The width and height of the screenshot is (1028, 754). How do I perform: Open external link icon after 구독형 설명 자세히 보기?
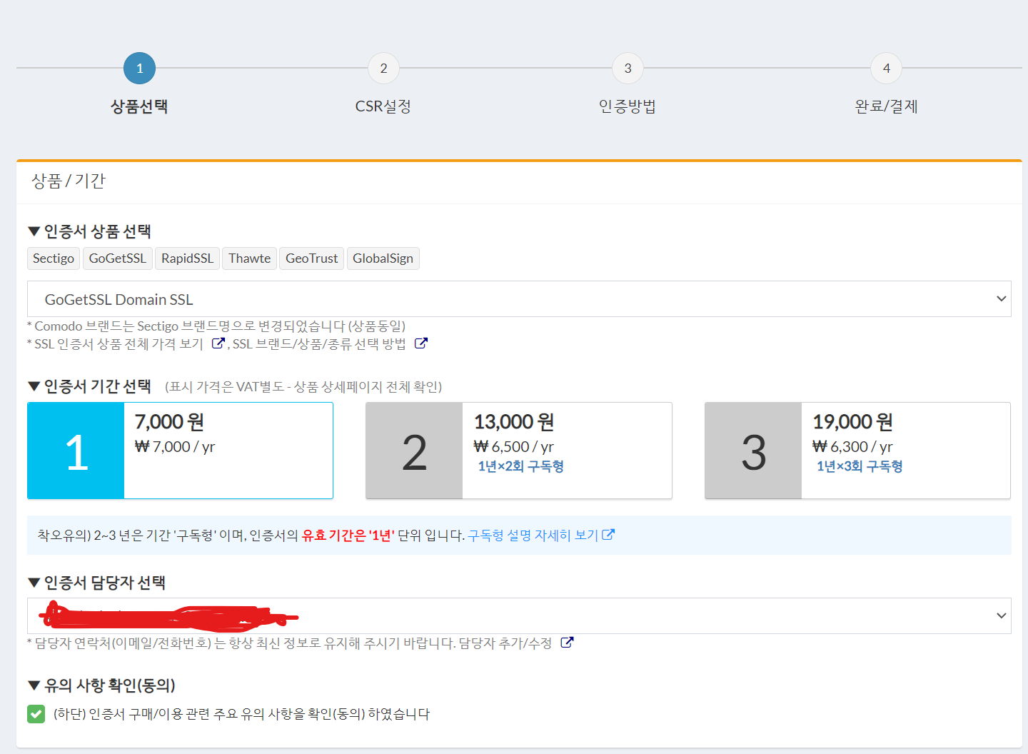[x=608, y=535]
